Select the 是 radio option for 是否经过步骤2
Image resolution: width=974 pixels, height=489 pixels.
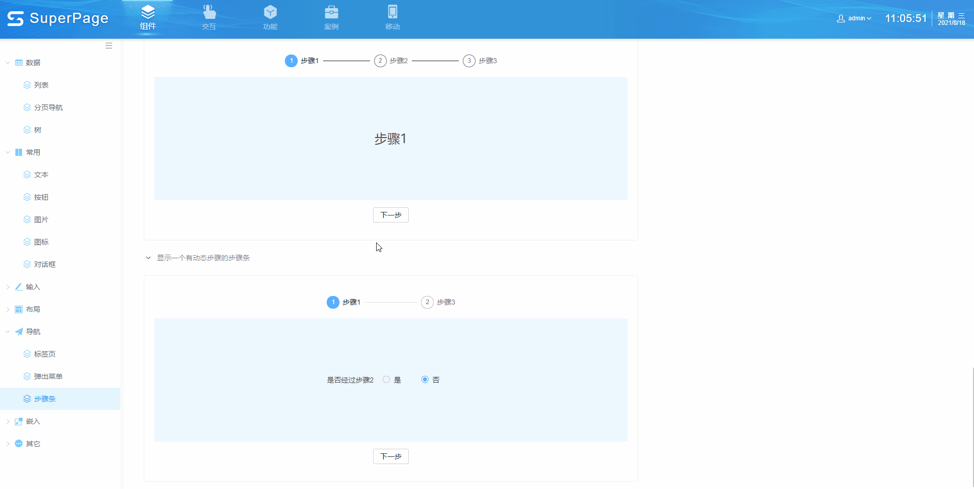(x=386, y=379)
